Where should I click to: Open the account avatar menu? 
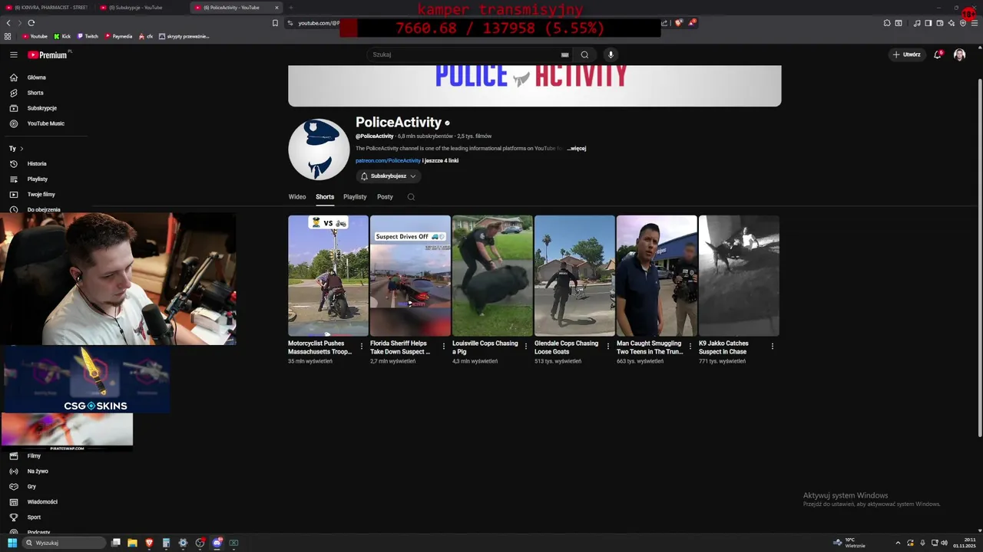959,54
